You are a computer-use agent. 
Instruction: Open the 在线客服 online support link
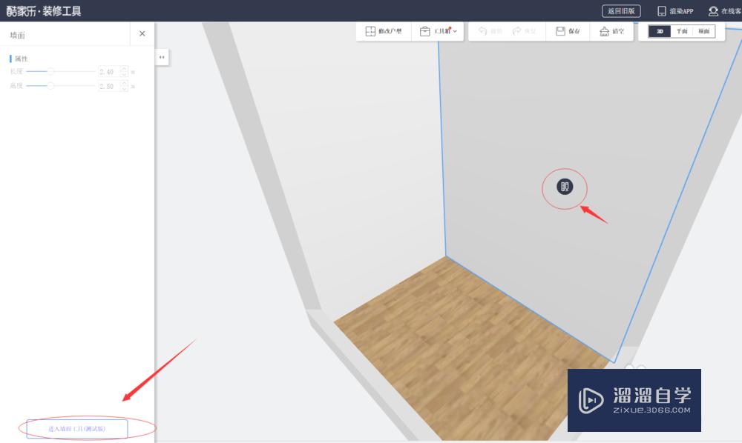pos(725,11)
